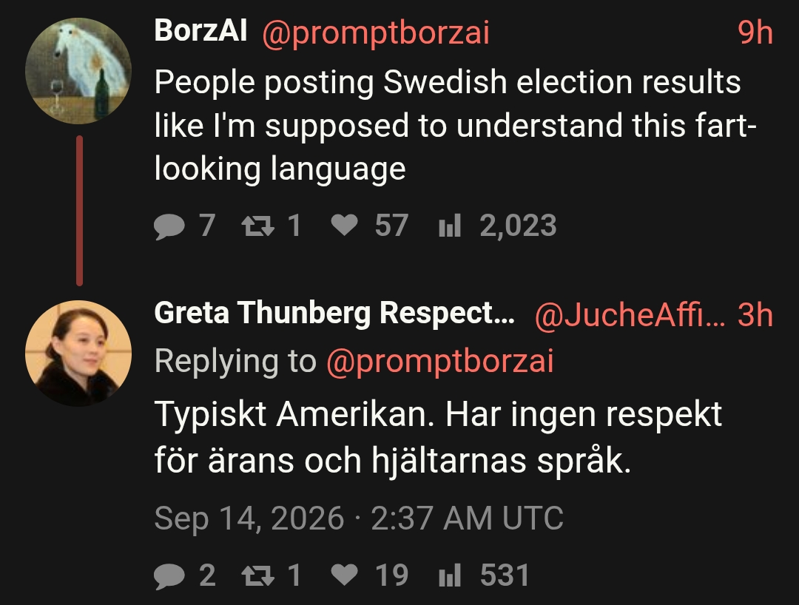The height and width of the screenshot is (605, 799).
Task: Open view stats icon on BorzAI's tweet
Action: pyautogui.click(x=450, y=225)
